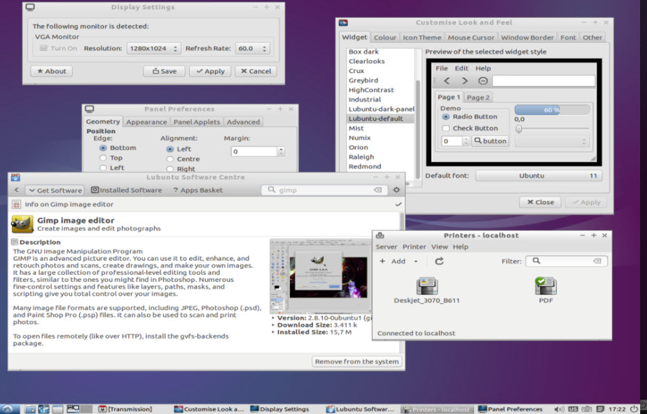Image resolution: width=647 pixels, height=414 pixels.
Task: Switch to Transmission in taskbar
Action: 126,409
